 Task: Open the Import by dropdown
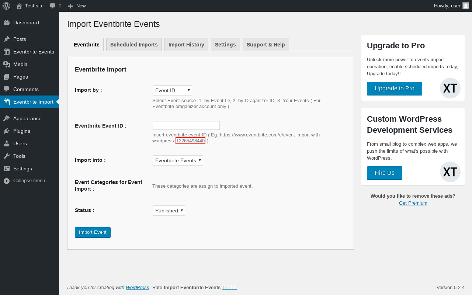point(172,90)
